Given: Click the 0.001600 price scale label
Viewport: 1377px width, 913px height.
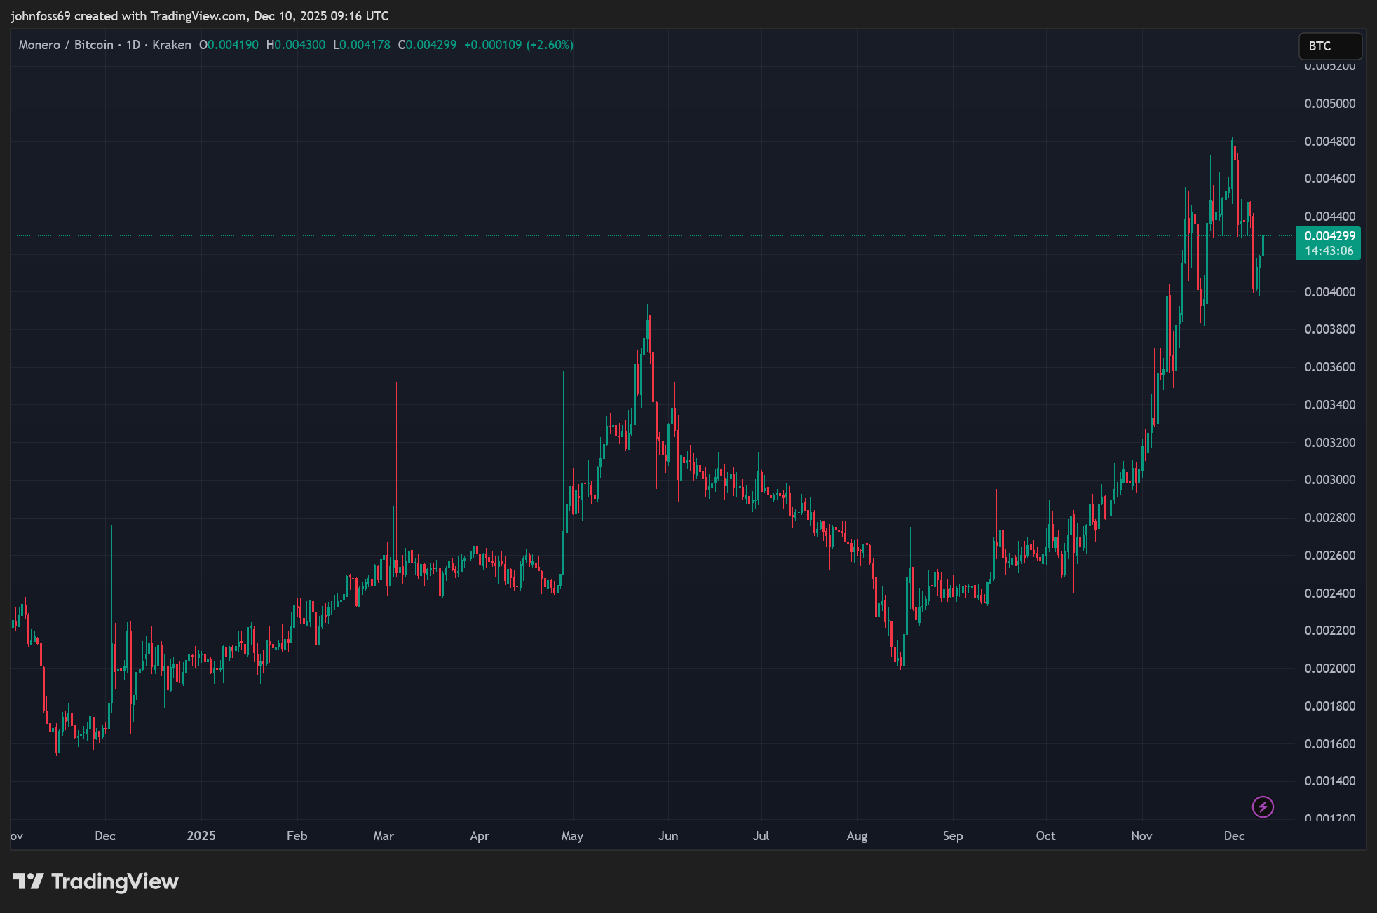Looking at the screenshot, I should [x=1329, y=743].
